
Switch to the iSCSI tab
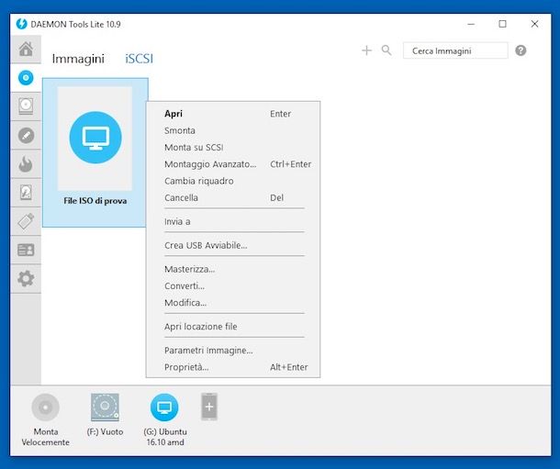click(140, 59)
